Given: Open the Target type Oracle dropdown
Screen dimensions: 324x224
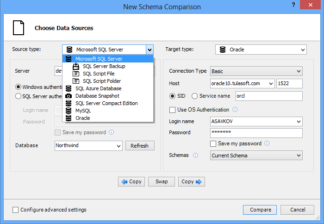Looking at the screenshot, I should (x=303, y=50).
